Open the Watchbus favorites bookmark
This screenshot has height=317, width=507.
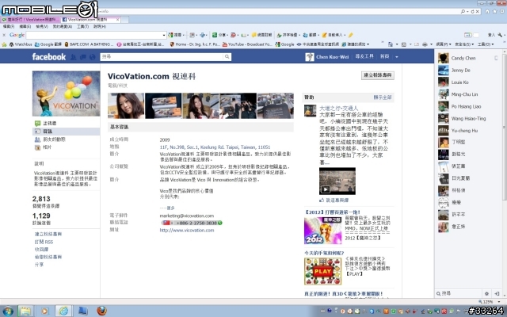coord(21,44)
